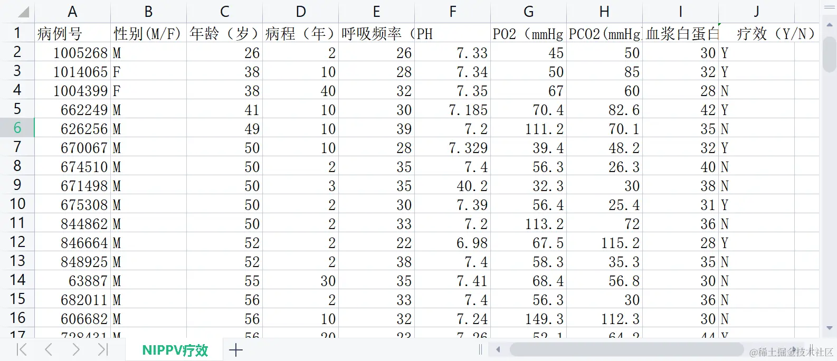The width and height of the screenshot is (837, 361).
Task: Click the select-all corner triangle
Action: pyautogui.click(x=24, y=13)
